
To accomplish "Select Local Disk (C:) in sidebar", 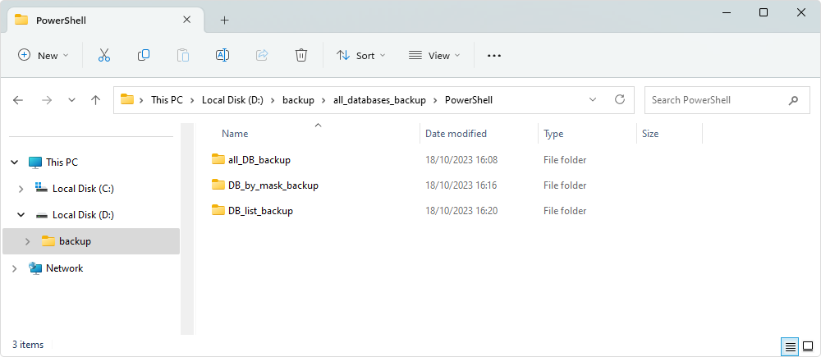I will (x=83, y=189).
